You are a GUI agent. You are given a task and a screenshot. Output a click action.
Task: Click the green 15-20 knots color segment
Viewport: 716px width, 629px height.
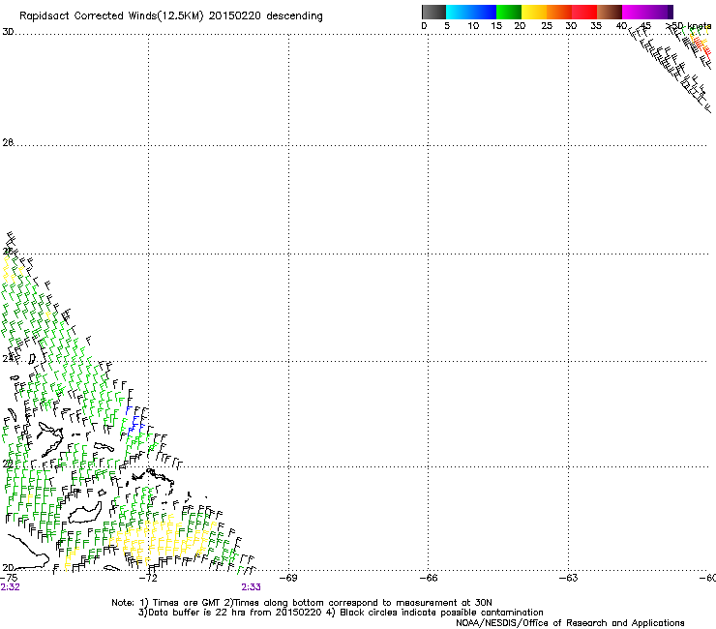click(509, 12)
